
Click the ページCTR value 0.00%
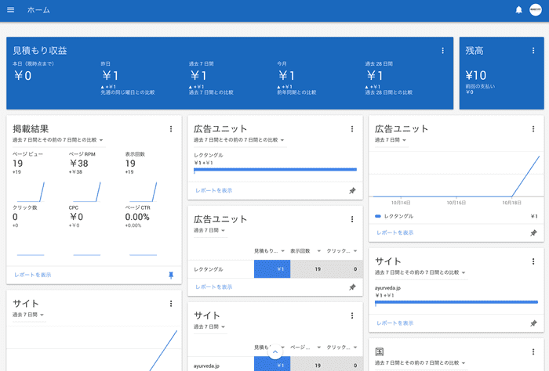point(137,217)
